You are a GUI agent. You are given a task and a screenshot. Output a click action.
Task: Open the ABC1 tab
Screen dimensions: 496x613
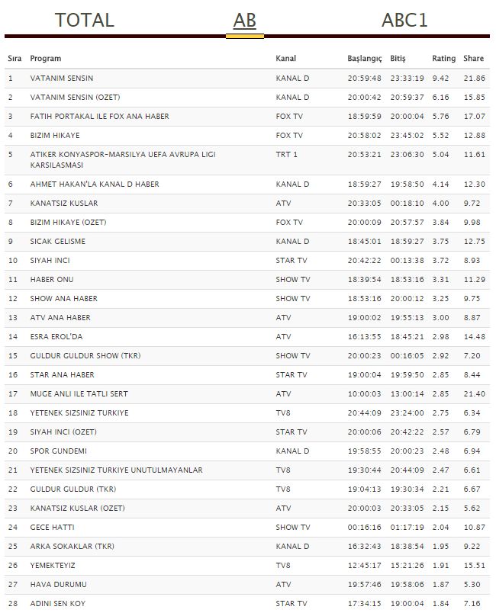click(x=404, y=21)
